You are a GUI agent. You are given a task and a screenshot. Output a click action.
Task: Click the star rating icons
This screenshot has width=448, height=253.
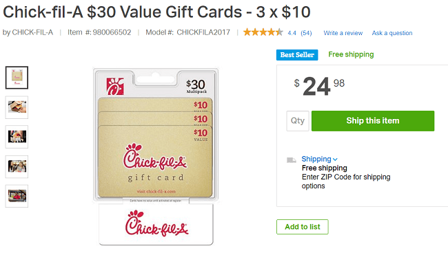click(x=263, y=32)
